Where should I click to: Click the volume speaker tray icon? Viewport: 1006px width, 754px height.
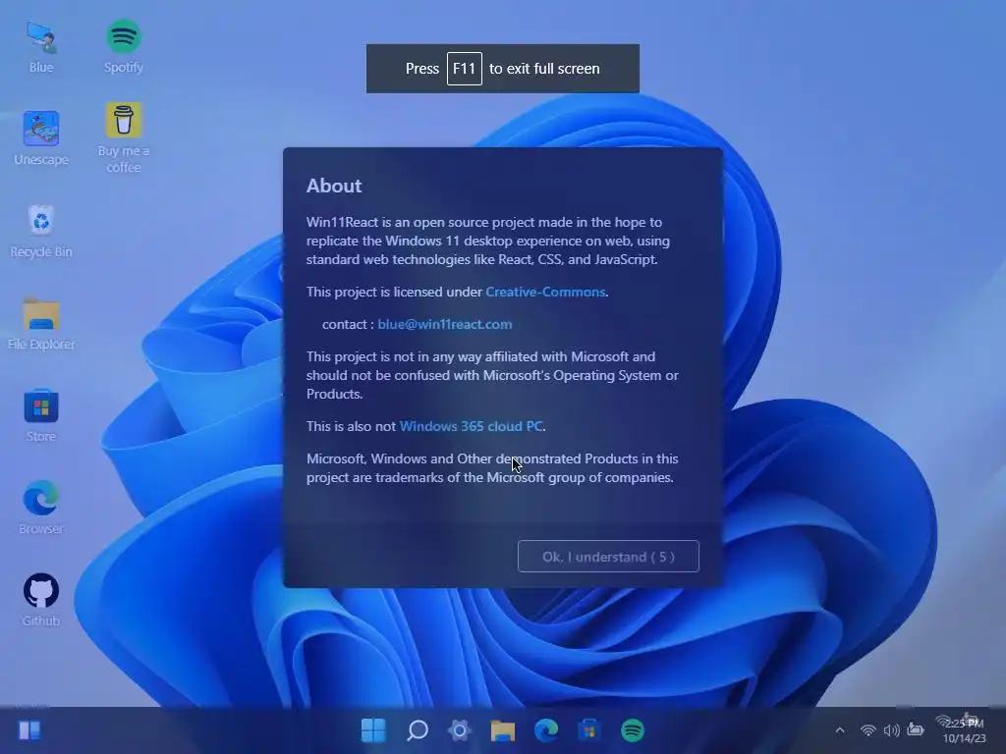891,730
